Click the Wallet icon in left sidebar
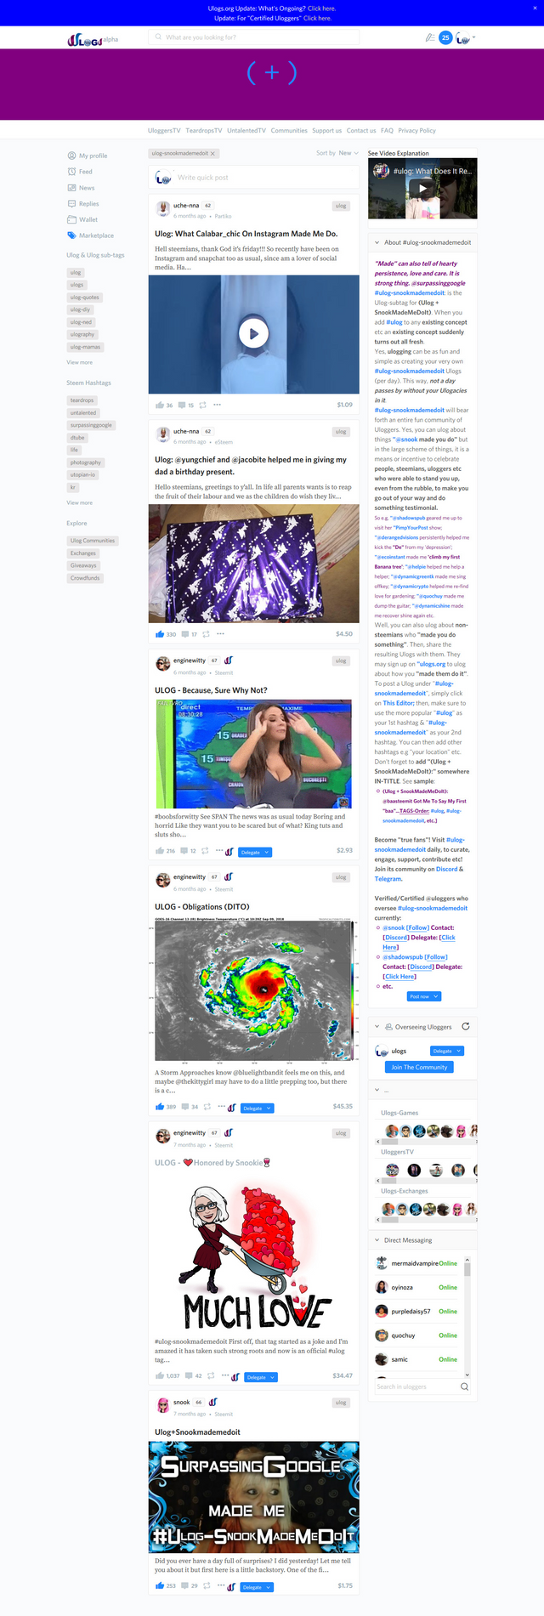 point(71,219)
